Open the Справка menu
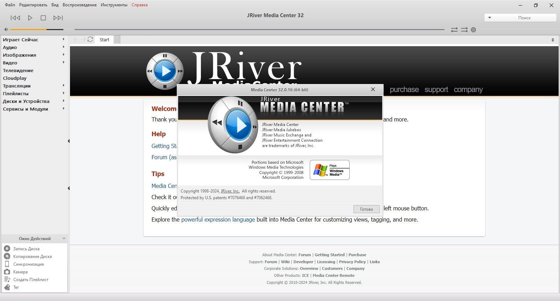Viewport: 560px width, 301px height. (x=140, y=5)
